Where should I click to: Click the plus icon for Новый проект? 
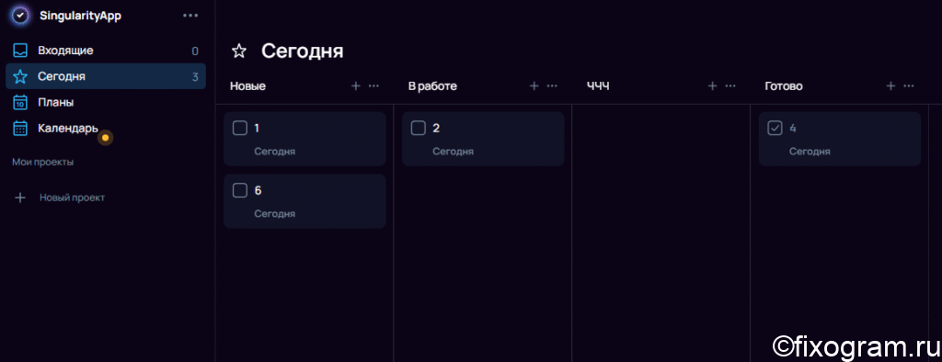click(x=20, y=198)
